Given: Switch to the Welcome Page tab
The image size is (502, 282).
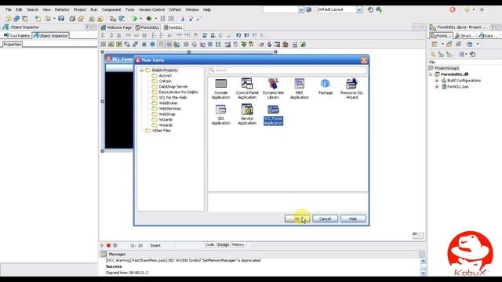Looking at the screenshot, I should [117, 27].
